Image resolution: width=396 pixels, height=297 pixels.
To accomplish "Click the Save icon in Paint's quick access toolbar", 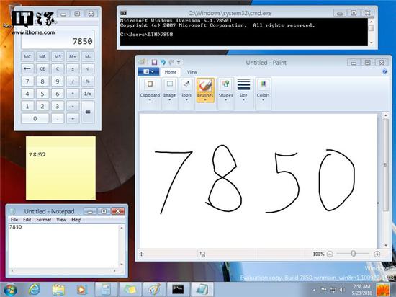I will click(x=154, y=62).
